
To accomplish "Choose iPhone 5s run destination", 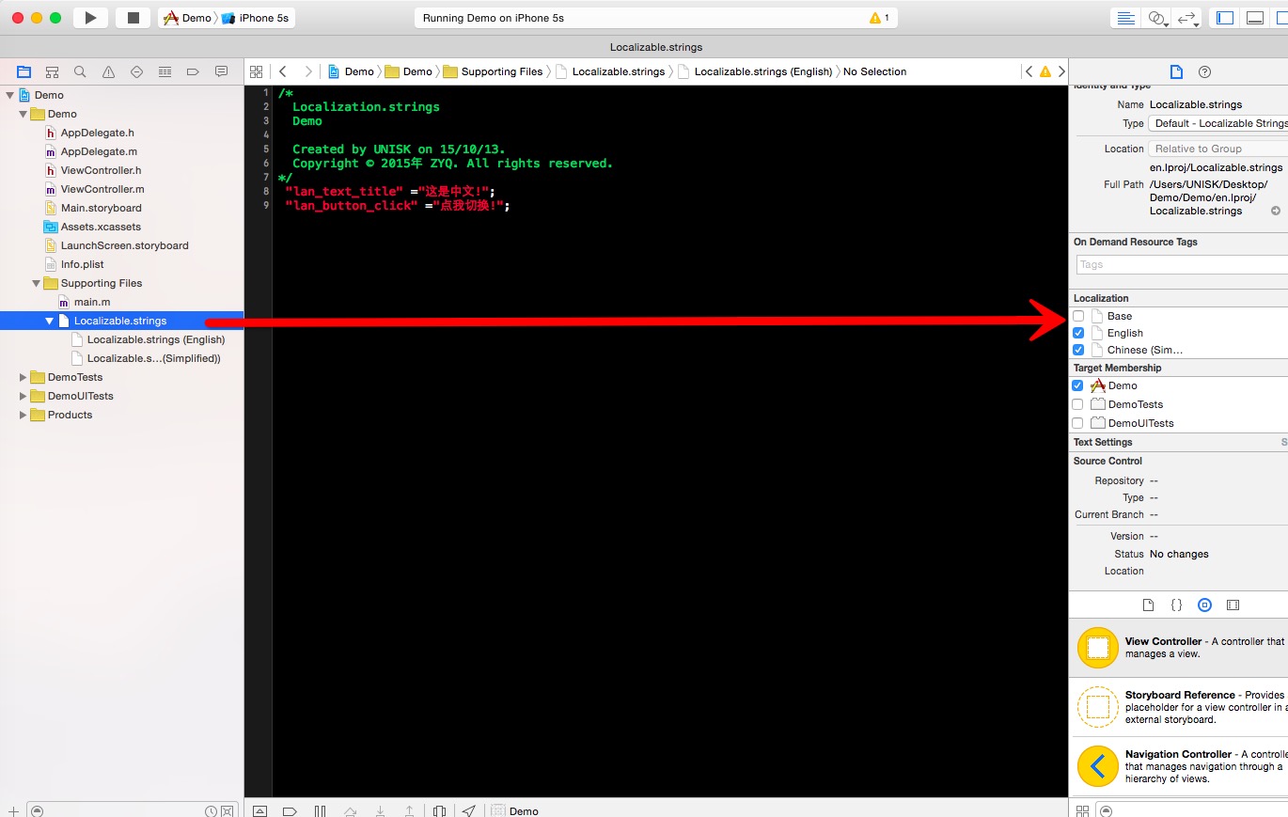I will point(256,18).
